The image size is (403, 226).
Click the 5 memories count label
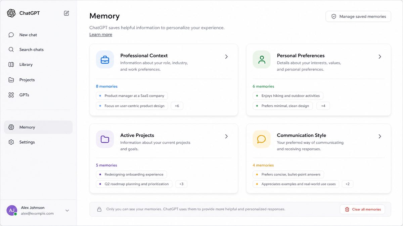click(x=106, y=165)
